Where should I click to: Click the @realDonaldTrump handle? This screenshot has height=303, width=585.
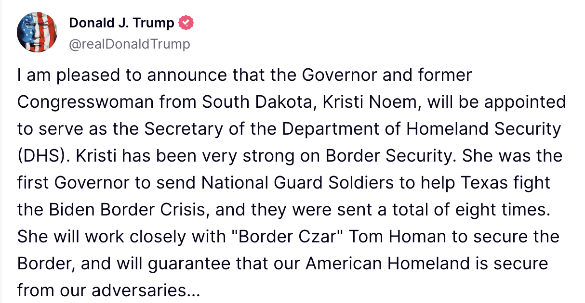coord(130,44)
